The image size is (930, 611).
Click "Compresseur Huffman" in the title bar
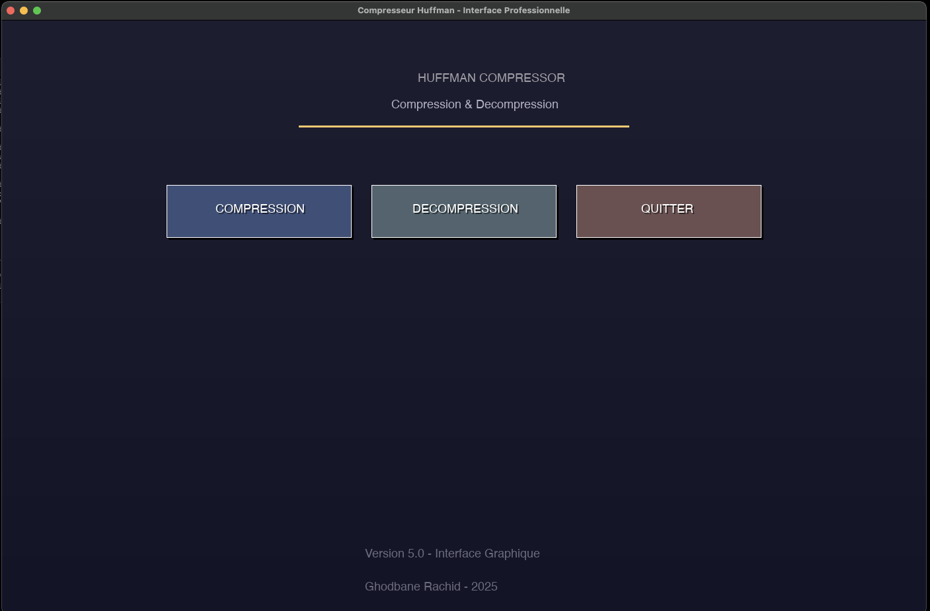[x=405, y=11]
